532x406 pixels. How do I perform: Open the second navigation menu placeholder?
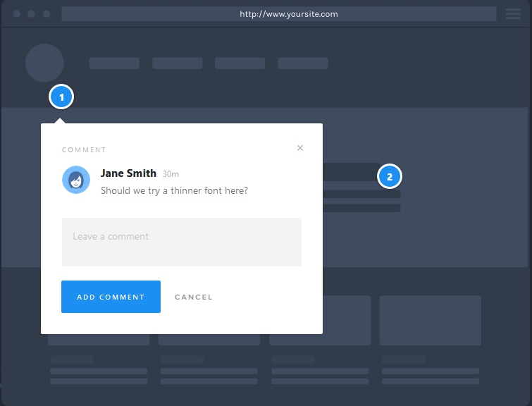coord(177,63)
